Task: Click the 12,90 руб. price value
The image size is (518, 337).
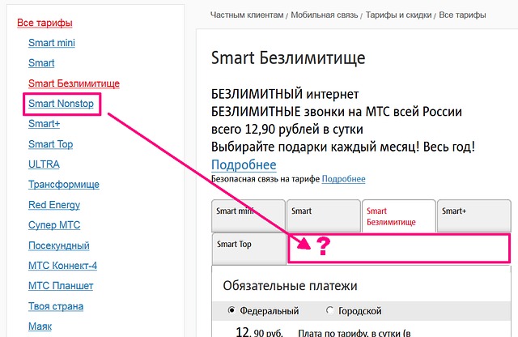Action: 259,331
